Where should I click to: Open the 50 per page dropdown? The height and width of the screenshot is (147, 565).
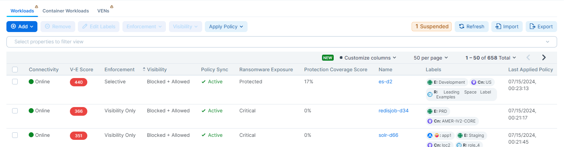431,58
